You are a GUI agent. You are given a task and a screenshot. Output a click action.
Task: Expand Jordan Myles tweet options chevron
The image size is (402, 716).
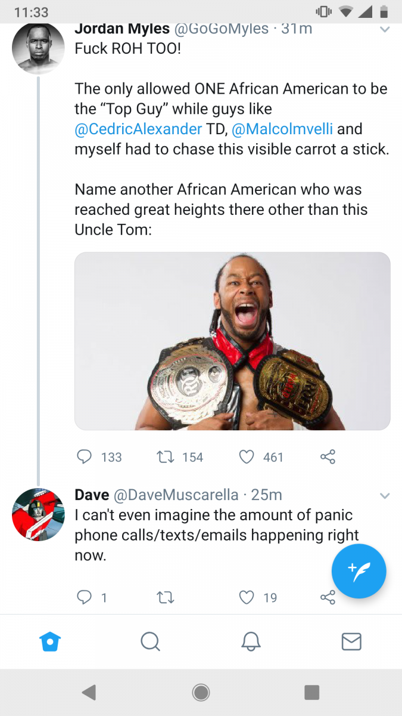(x=385, y=29)
